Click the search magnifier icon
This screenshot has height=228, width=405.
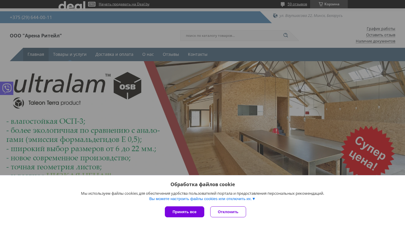[286, 35]
